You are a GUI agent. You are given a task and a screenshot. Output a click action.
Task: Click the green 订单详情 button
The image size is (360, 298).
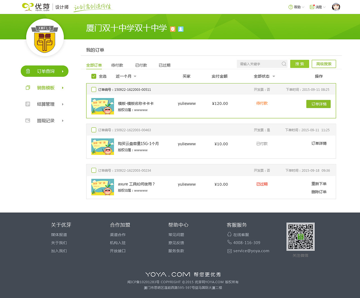pyautogui.click(x=318, y=104)
